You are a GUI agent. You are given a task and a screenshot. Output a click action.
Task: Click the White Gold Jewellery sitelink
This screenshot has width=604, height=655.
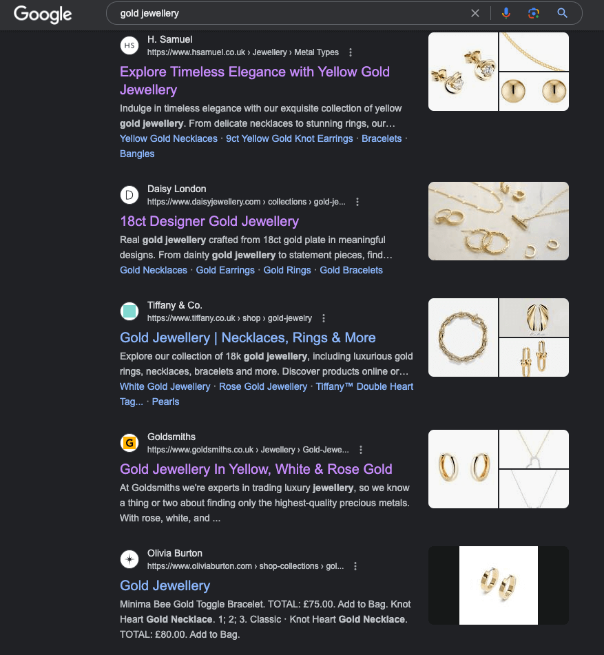coord(165,386)
